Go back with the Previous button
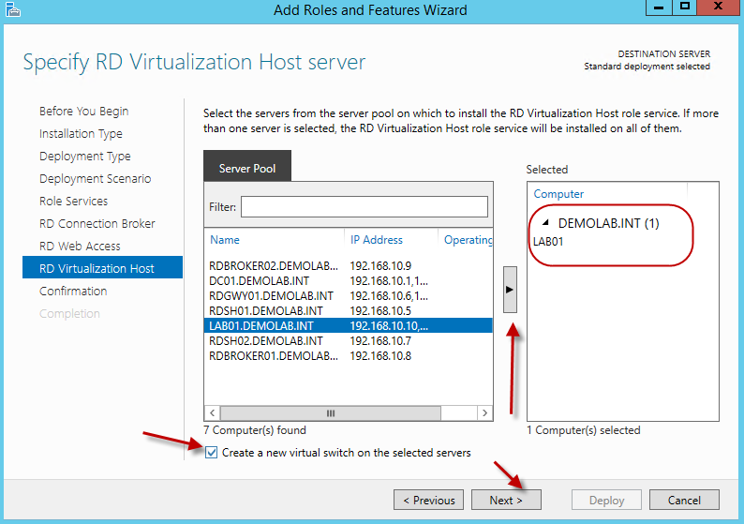This screenshot has width=744, height=524. [x=428, y=500]
